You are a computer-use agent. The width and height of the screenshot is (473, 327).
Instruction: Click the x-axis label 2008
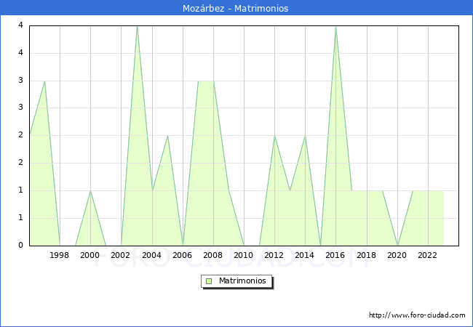[212, 255]
